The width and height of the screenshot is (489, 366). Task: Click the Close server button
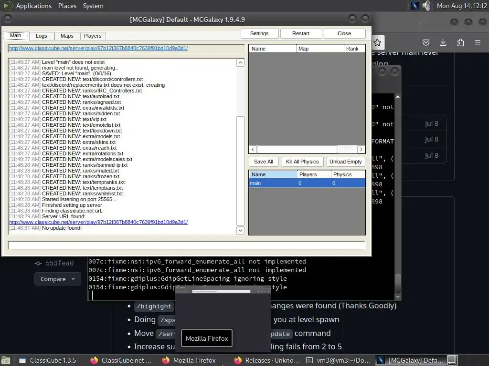click(344, 33)
